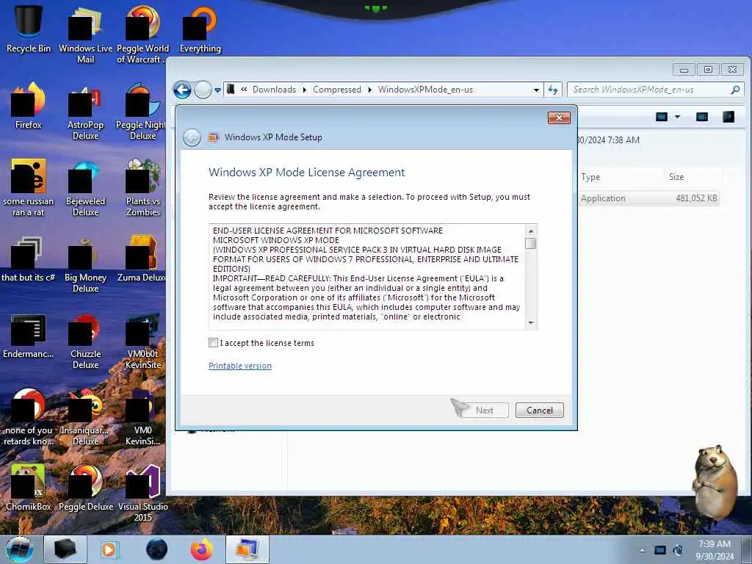Click the Explorer help icon

pos(728,117)
